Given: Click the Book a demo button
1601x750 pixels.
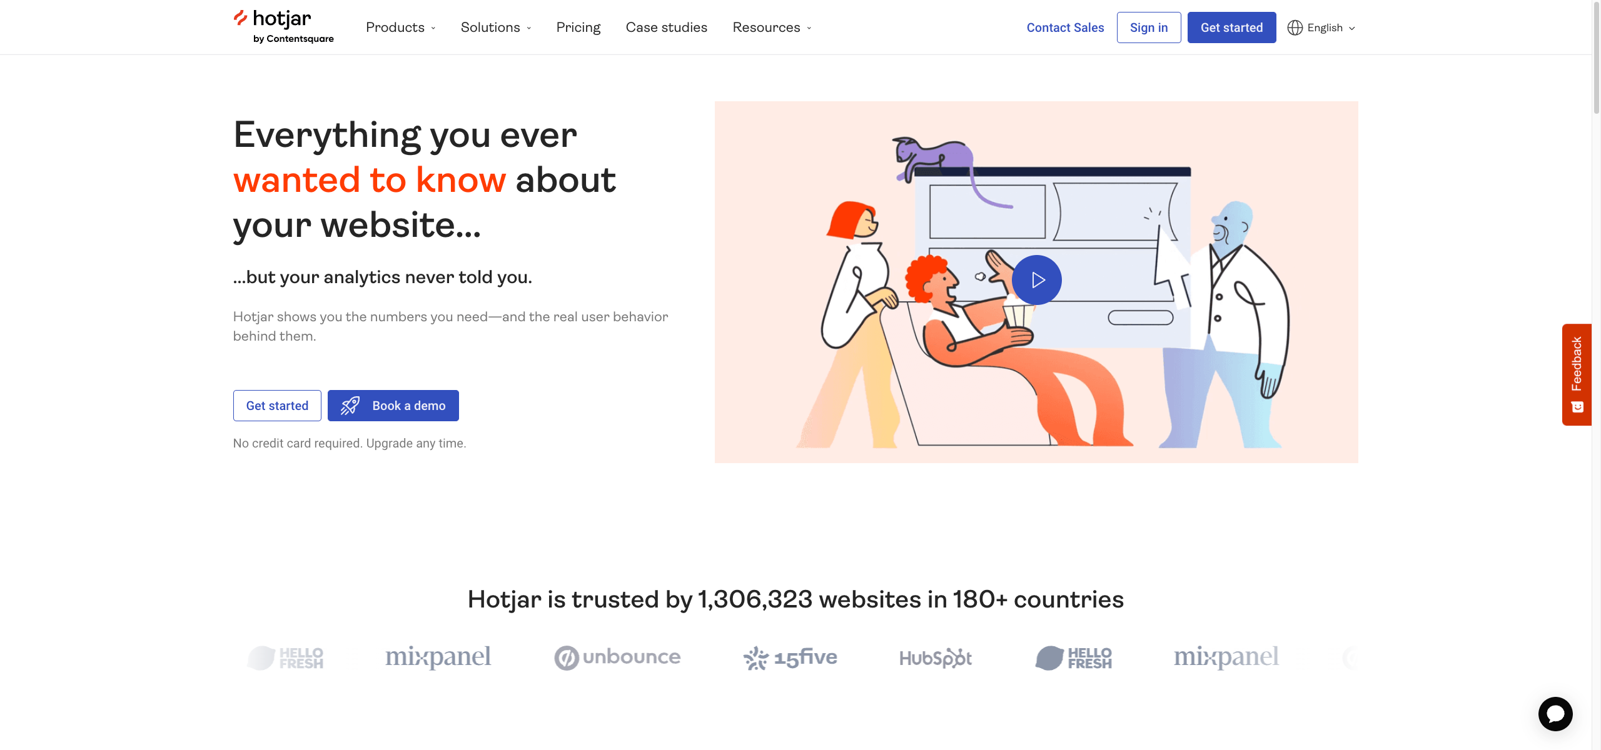Looking at the screenshot, I should [x=393, y=406].
